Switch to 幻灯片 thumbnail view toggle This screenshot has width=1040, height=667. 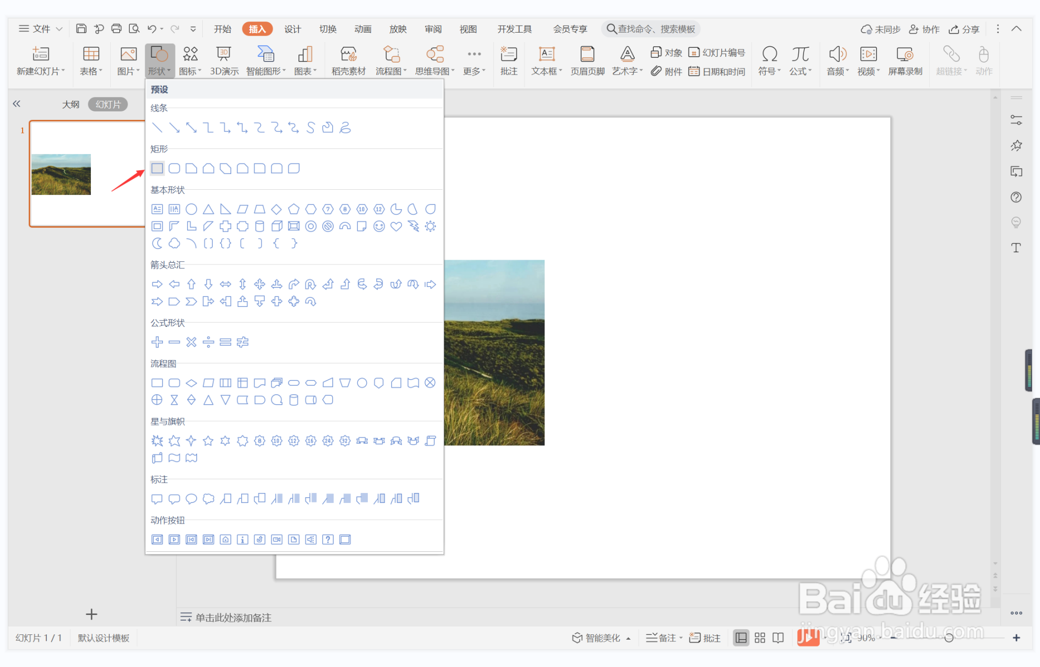(x=108, y=104)
